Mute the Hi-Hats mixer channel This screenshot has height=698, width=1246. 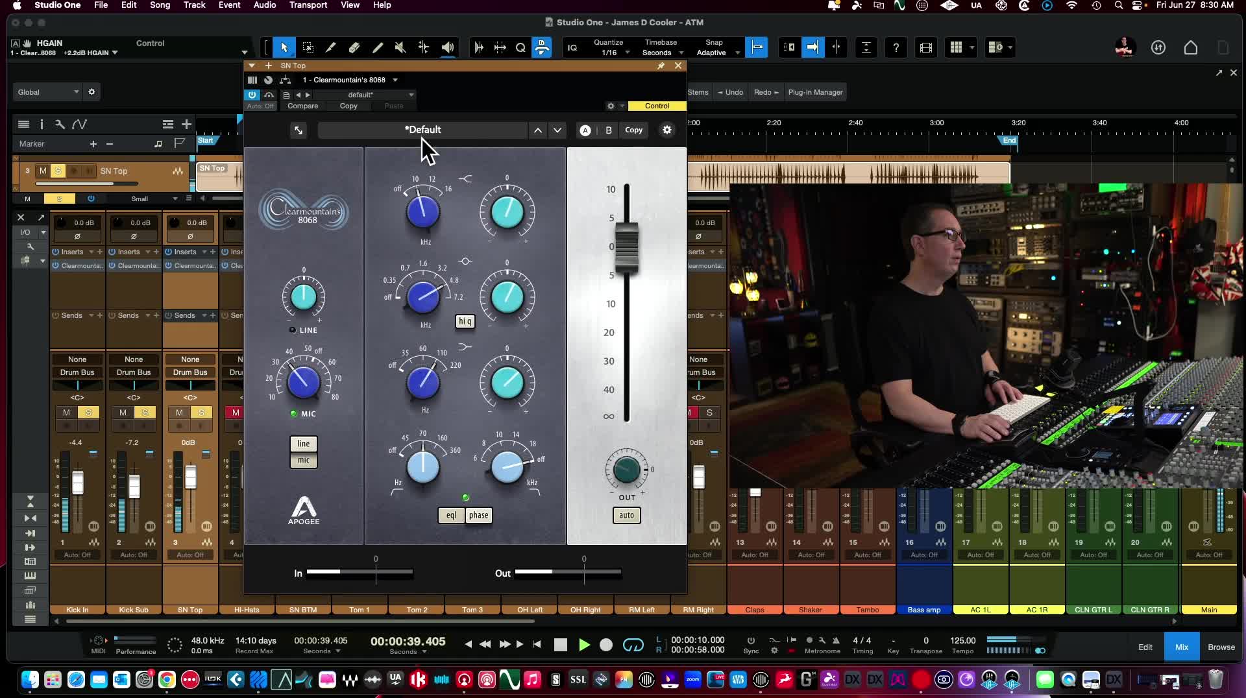tap(236, 413)
